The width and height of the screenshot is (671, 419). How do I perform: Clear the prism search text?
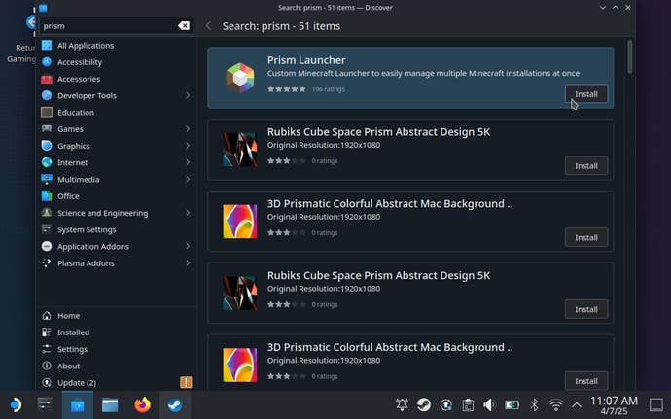(x=184, y=26)
